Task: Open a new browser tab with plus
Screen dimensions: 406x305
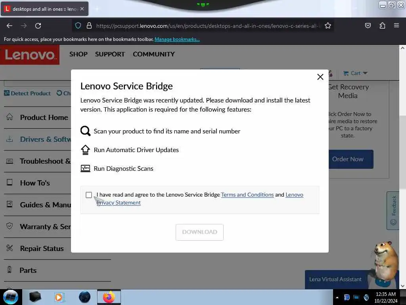Action: click(97, 9)
